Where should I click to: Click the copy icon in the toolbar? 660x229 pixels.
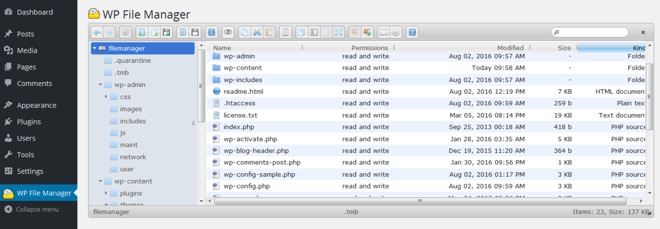click(x=245, y=32)
